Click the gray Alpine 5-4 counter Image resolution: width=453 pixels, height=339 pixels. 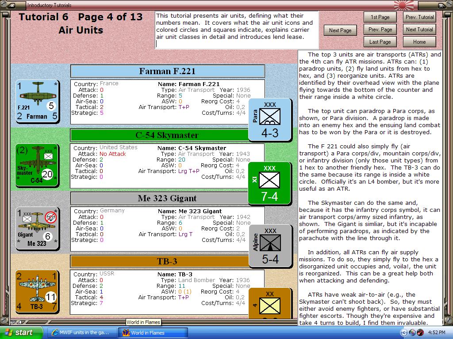(270, 246)
